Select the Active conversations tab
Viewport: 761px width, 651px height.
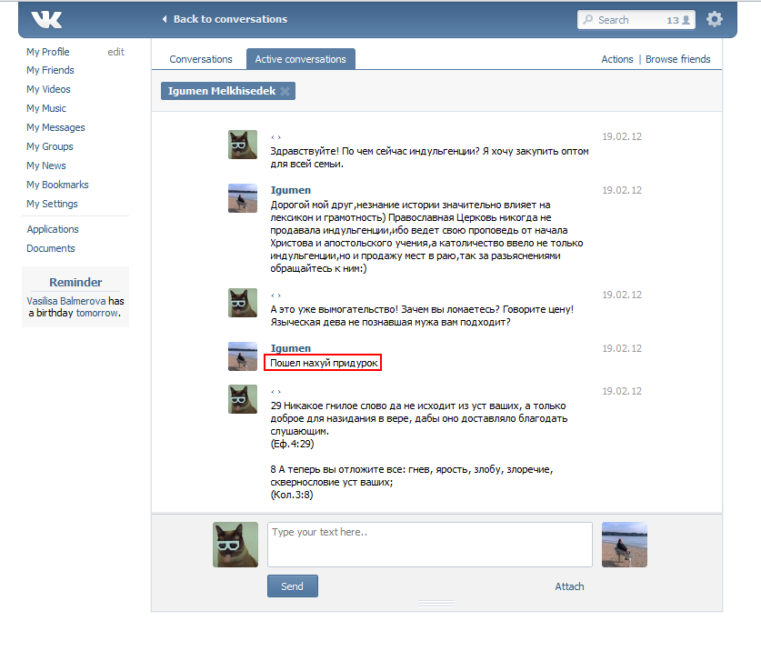[x=300, y=59]
